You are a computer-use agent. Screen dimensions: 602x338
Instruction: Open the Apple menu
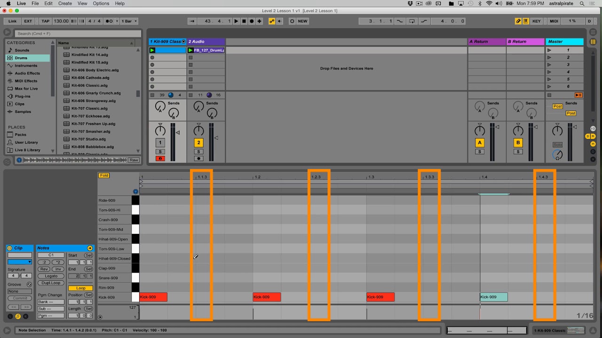coord(8,3)
